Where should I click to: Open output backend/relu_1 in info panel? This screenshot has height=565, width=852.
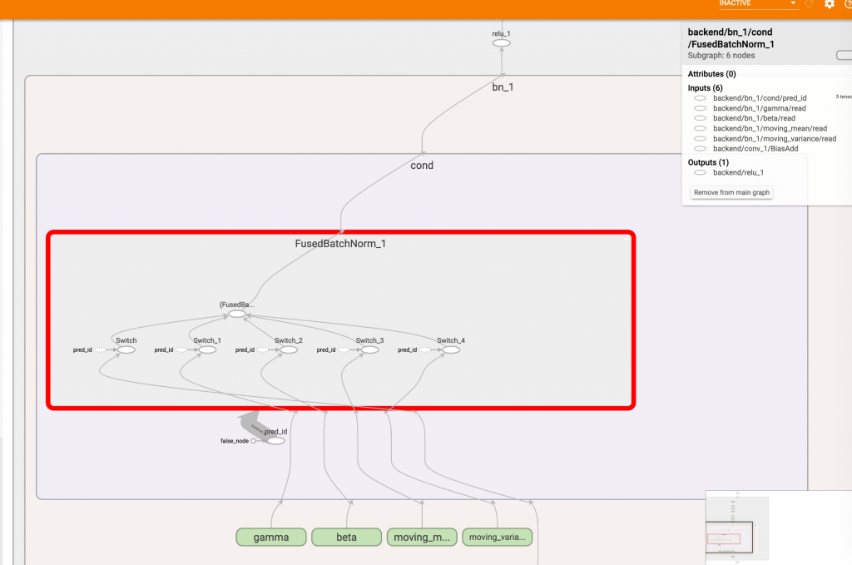coord(739,172)
